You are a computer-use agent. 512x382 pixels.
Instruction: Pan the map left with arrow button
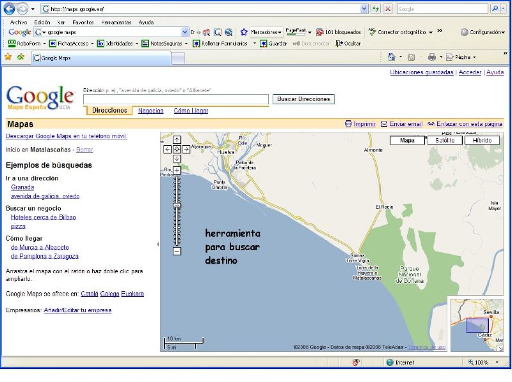tap(167, 149)
